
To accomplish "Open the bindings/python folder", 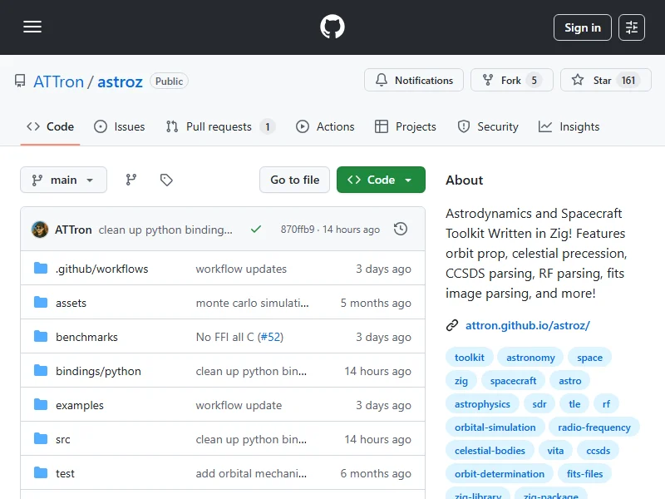I will point(98,371).
